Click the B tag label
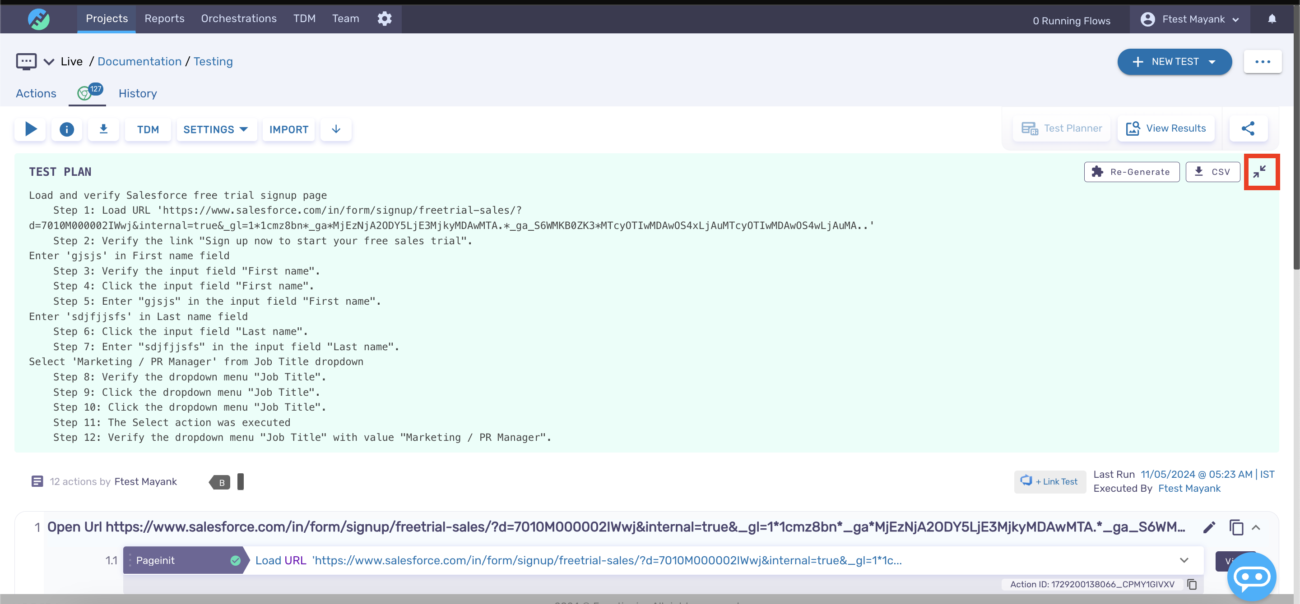Screen dimensions: 1300x604 (x=220, y=482)
